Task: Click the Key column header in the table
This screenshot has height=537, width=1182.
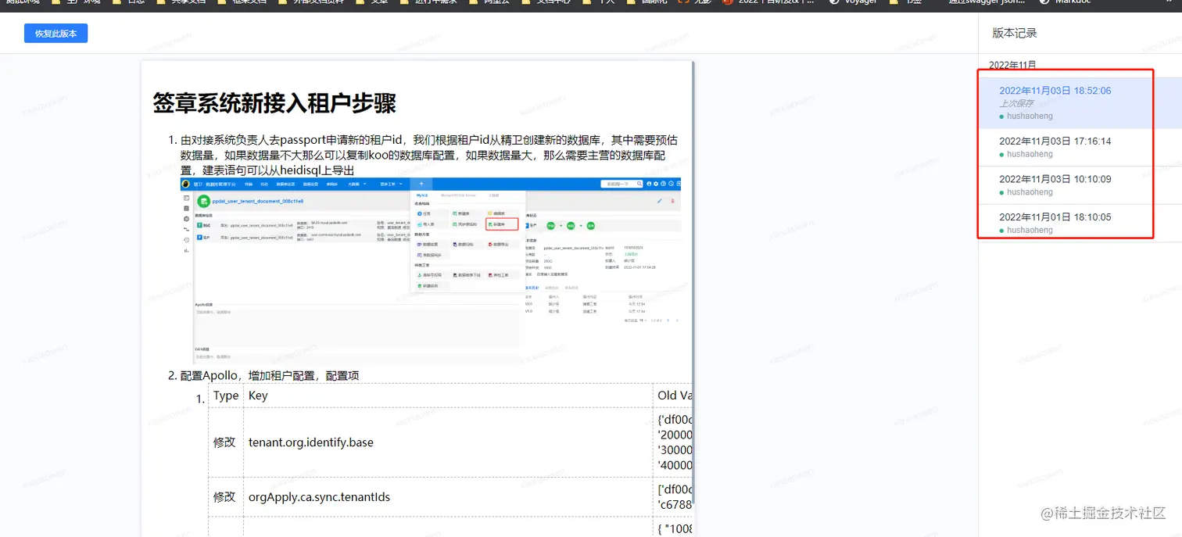Action: tap(450, 396)
